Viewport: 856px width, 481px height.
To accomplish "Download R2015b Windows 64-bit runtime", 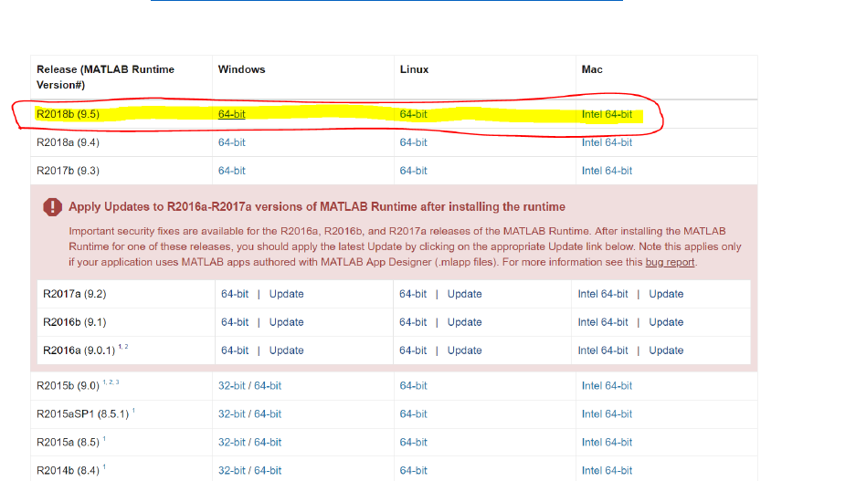I will click(268, 385).
